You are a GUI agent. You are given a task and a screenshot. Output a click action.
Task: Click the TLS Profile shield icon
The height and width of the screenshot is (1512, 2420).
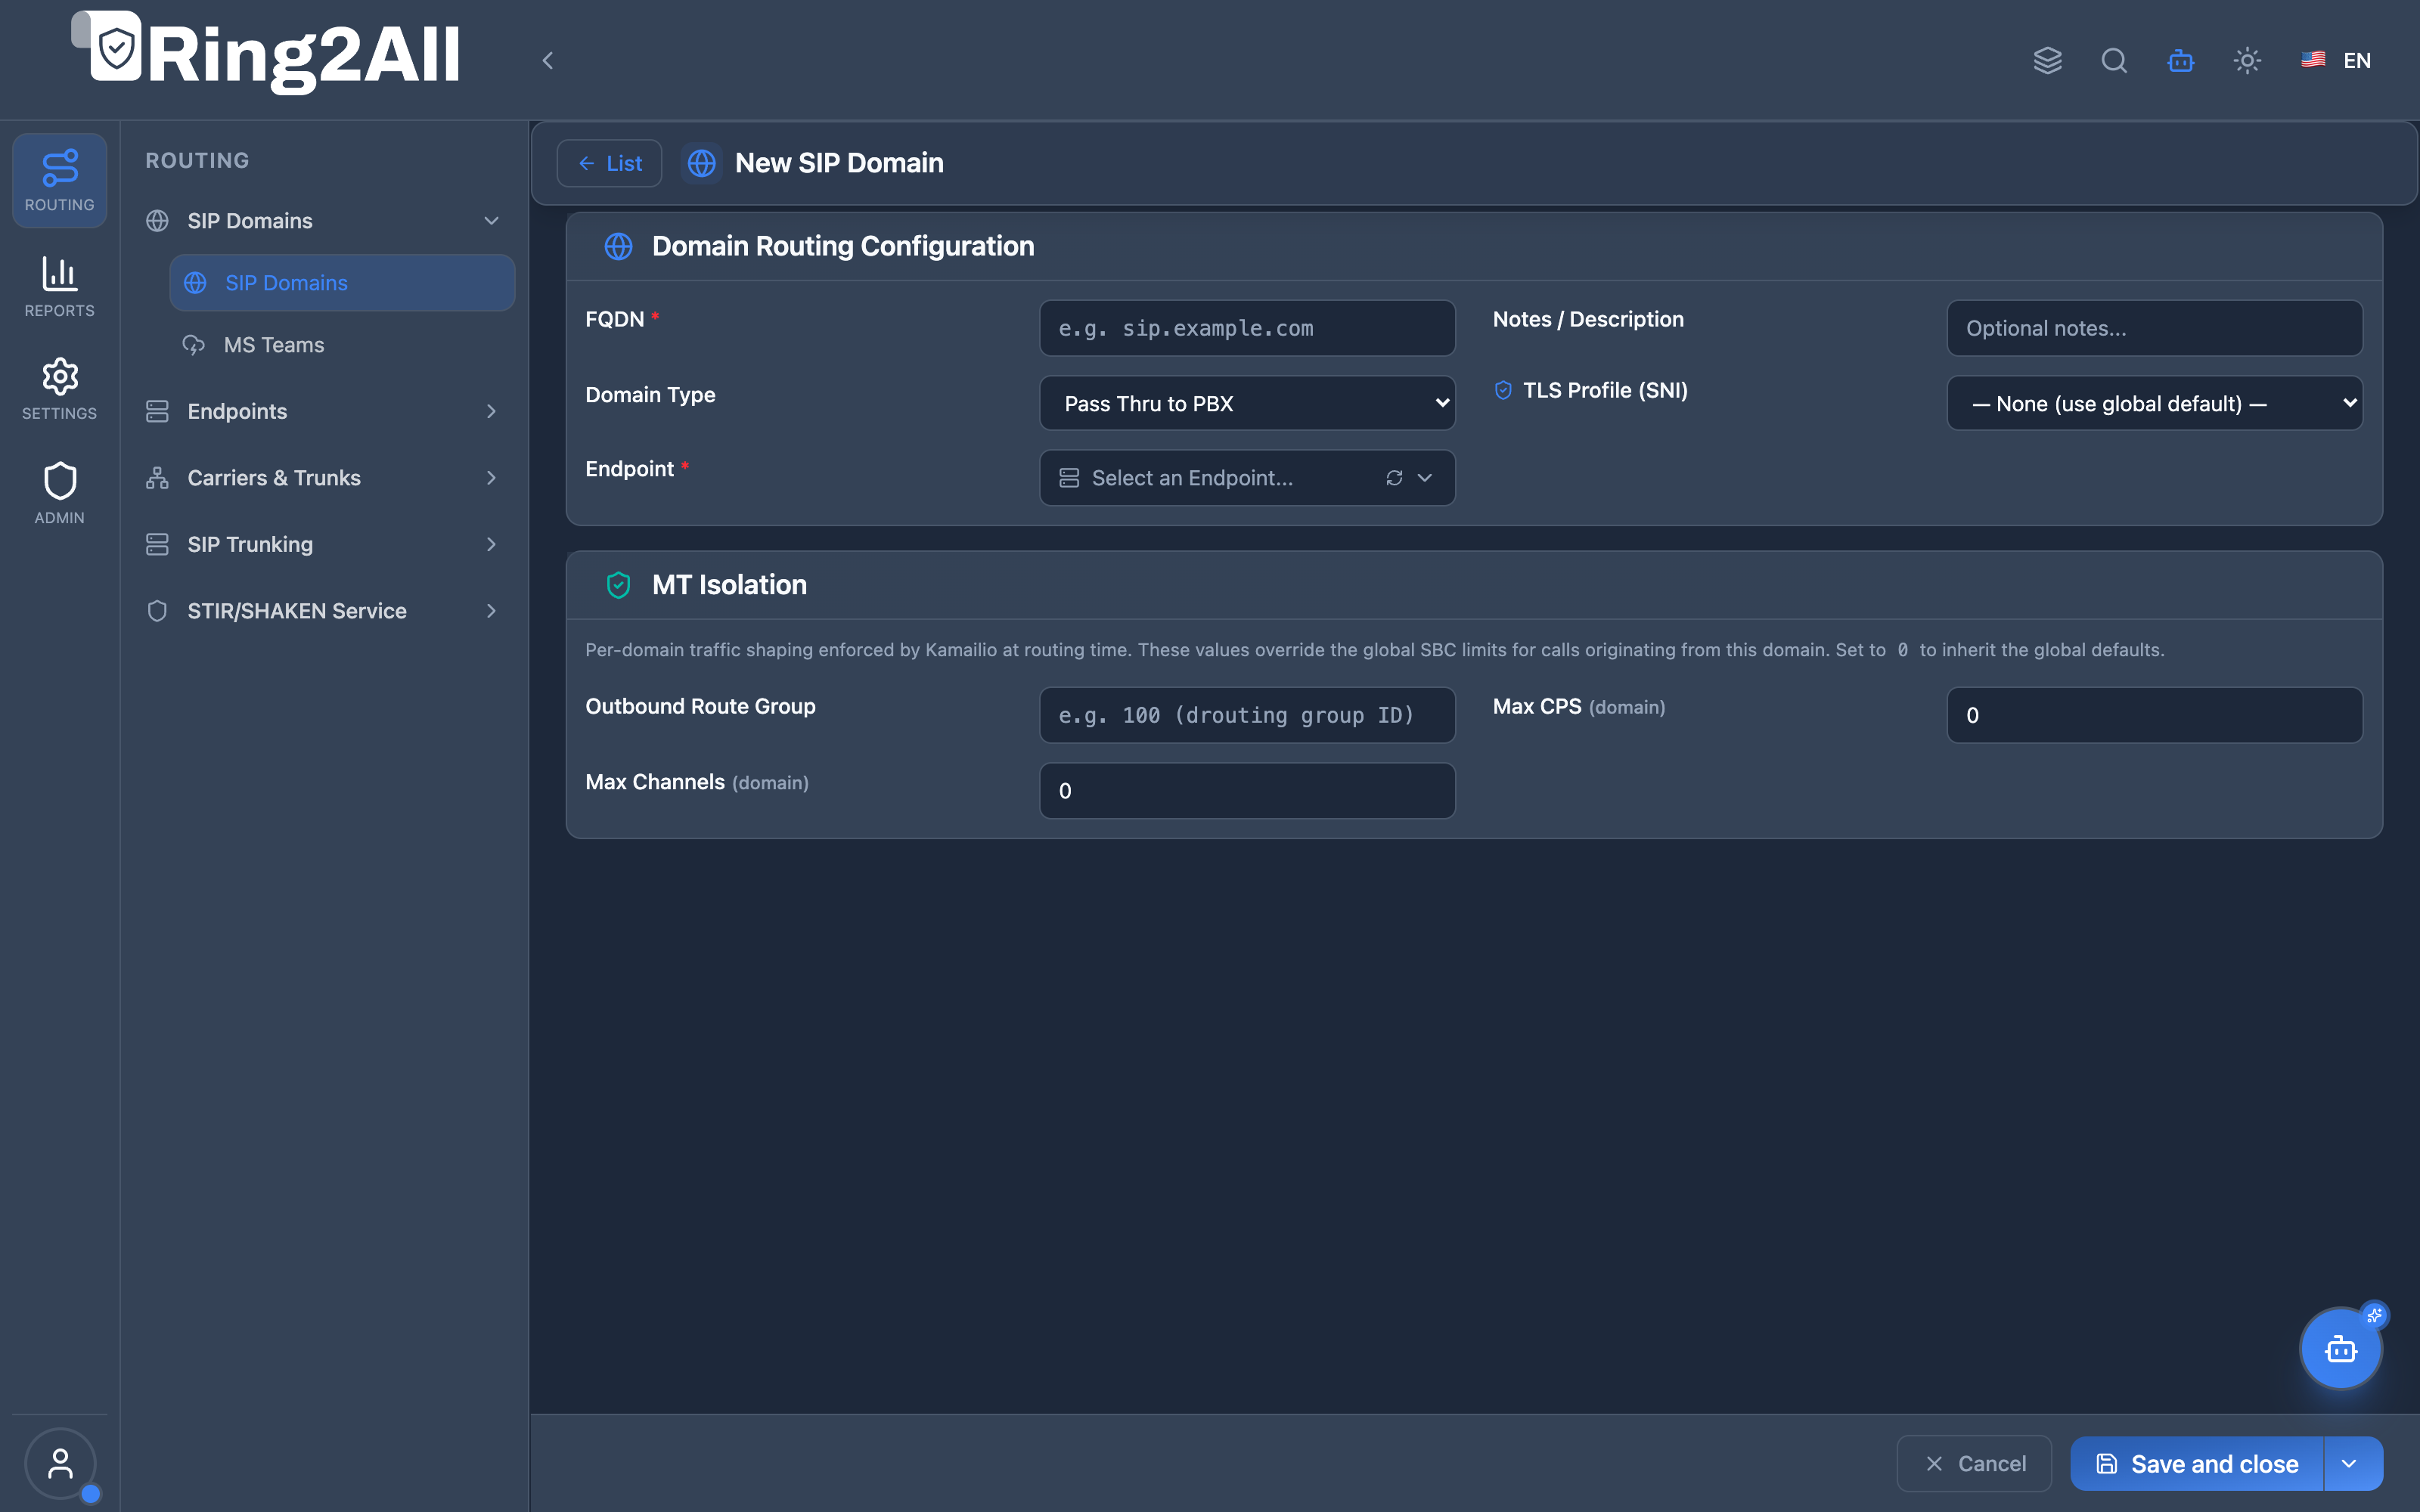coord(1503,391)
